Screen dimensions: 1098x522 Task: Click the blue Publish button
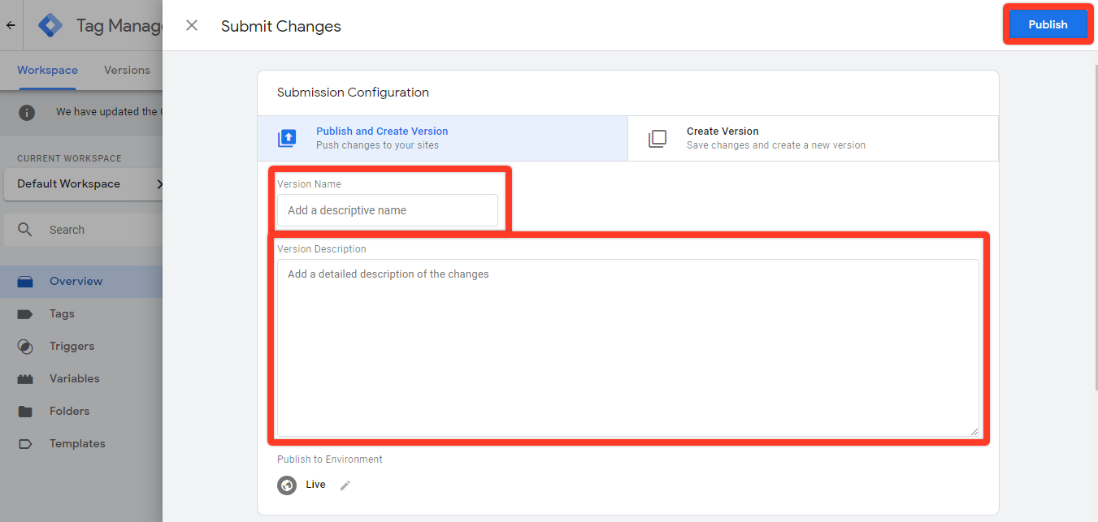click(1048, 24)
